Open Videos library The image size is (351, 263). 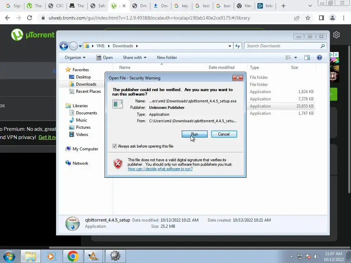[78, 134]
